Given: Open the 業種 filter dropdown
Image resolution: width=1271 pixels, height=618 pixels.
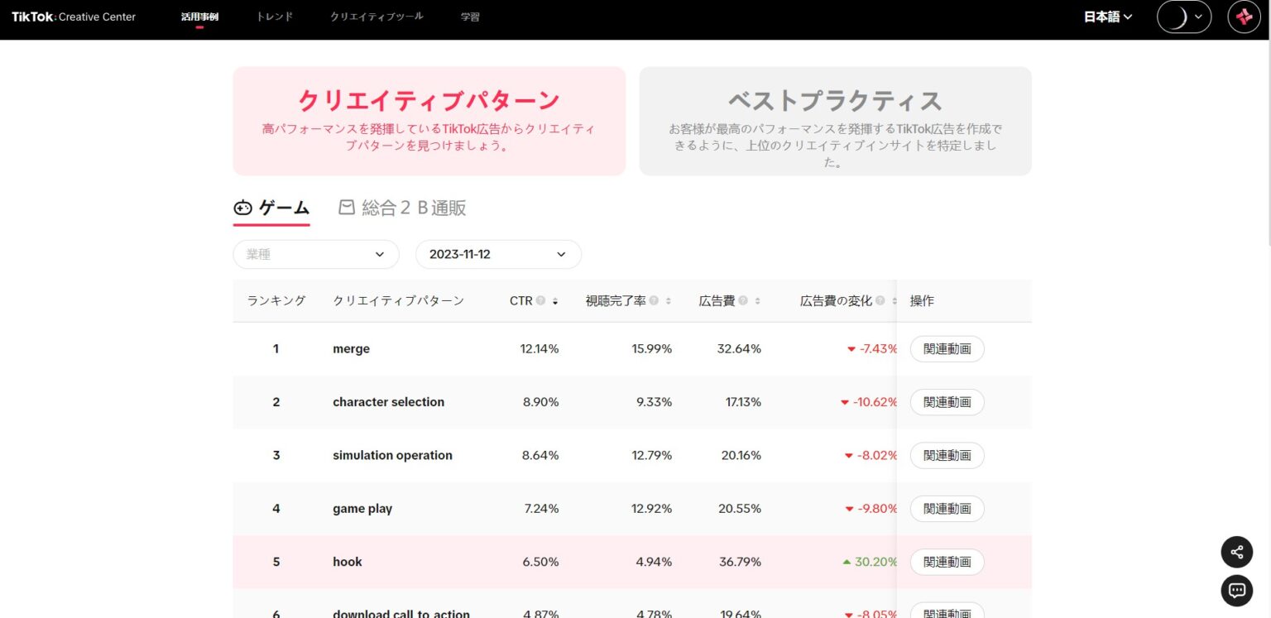Looking at the screenshot, I should [x=315, y=254].
